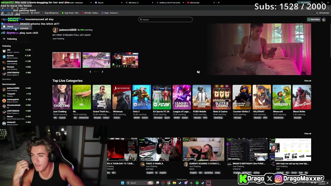This screenshot has height=186, width=331.
Task: Open Manax in the Recommended list
Action: [x=16, y=118]
